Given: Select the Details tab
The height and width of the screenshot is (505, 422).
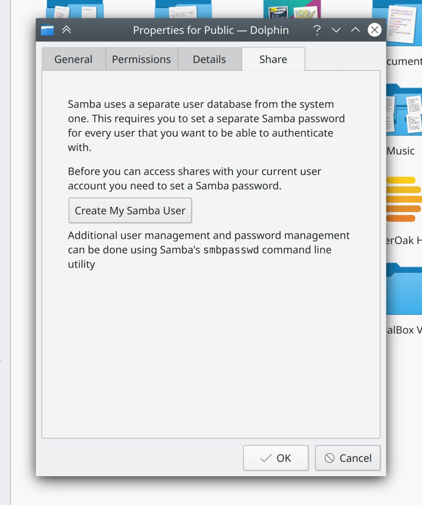Looking at the screenshot, I should tap(209, 59).
